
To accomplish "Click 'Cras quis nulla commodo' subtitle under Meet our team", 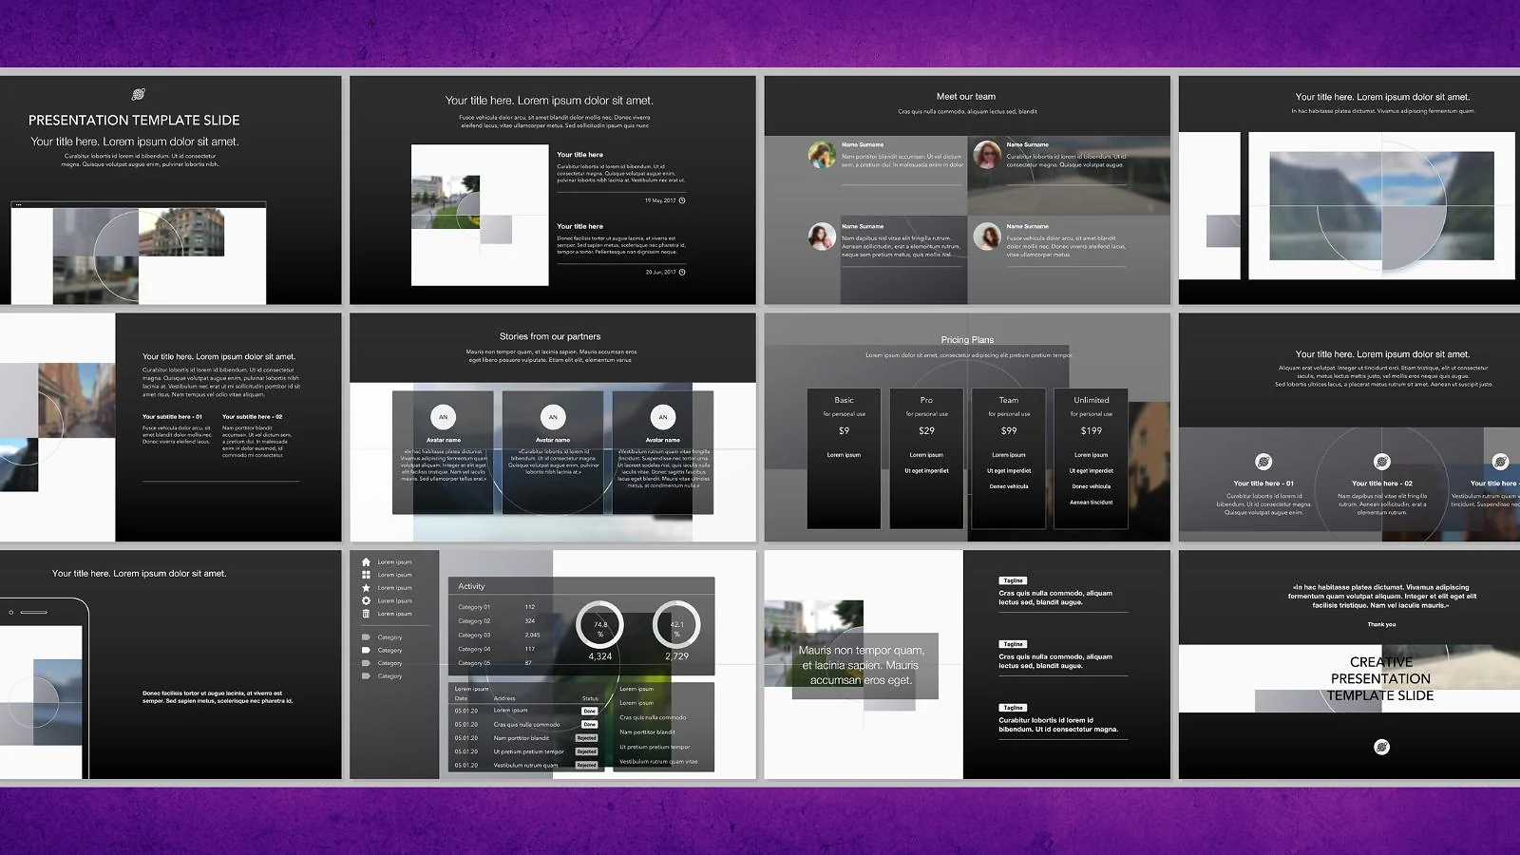I will (x=967, y=111).
